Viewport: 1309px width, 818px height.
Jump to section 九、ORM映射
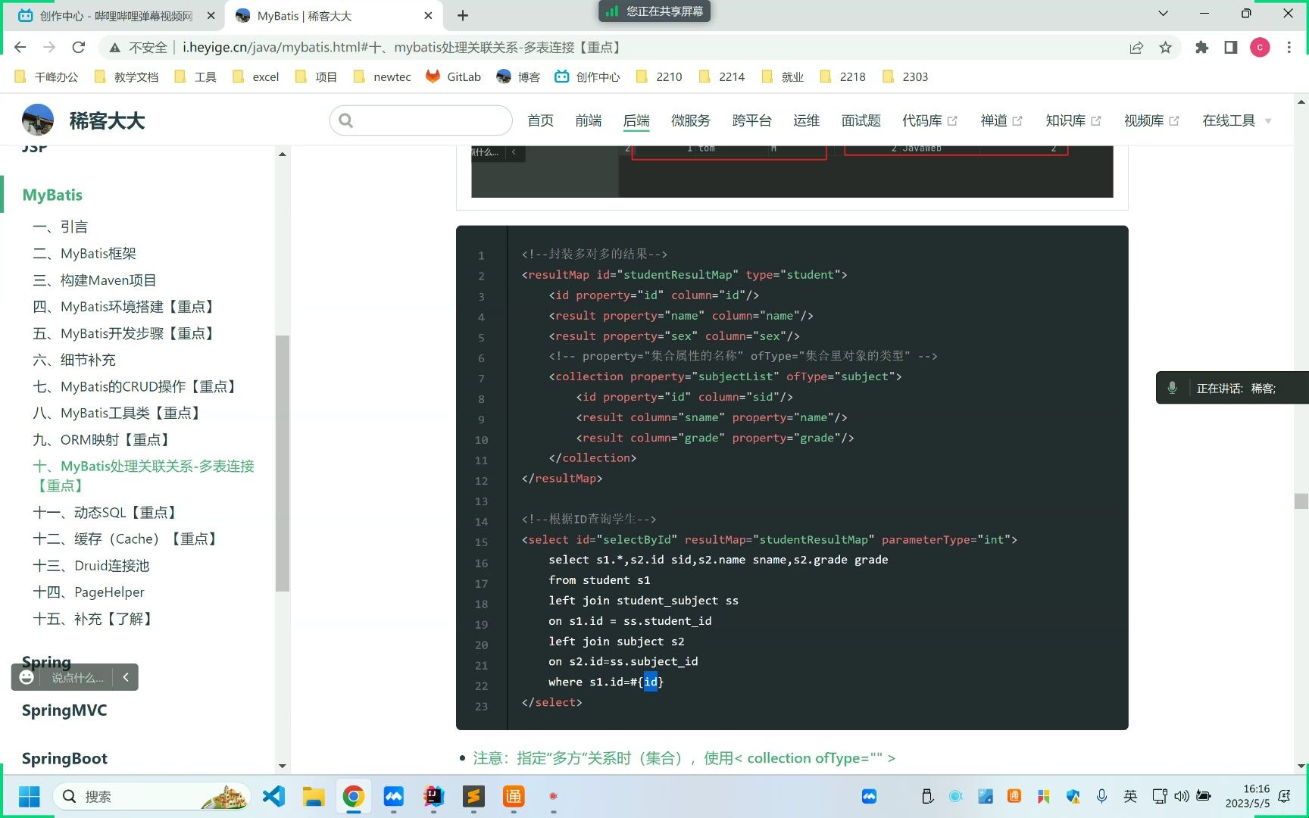tap(103, 439)
